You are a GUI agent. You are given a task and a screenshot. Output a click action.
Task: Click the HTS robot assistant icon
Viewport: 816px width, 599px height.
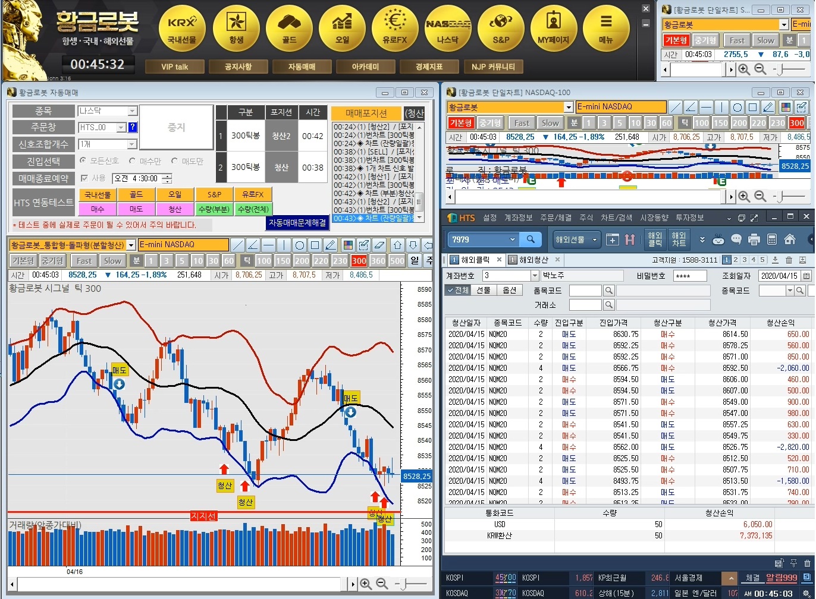(x=718, y=239)
